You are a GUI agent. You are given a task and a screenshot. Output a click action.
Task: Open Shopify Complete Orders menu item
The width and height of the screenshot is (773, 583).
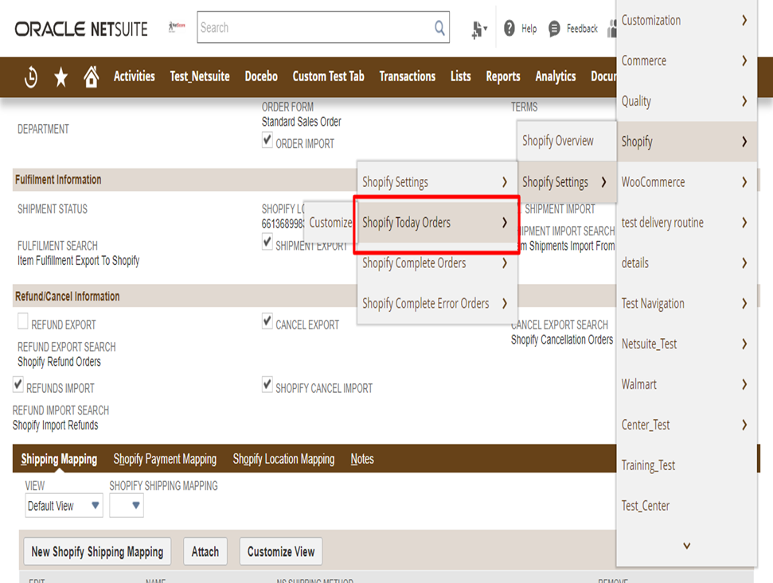point(435,263)
